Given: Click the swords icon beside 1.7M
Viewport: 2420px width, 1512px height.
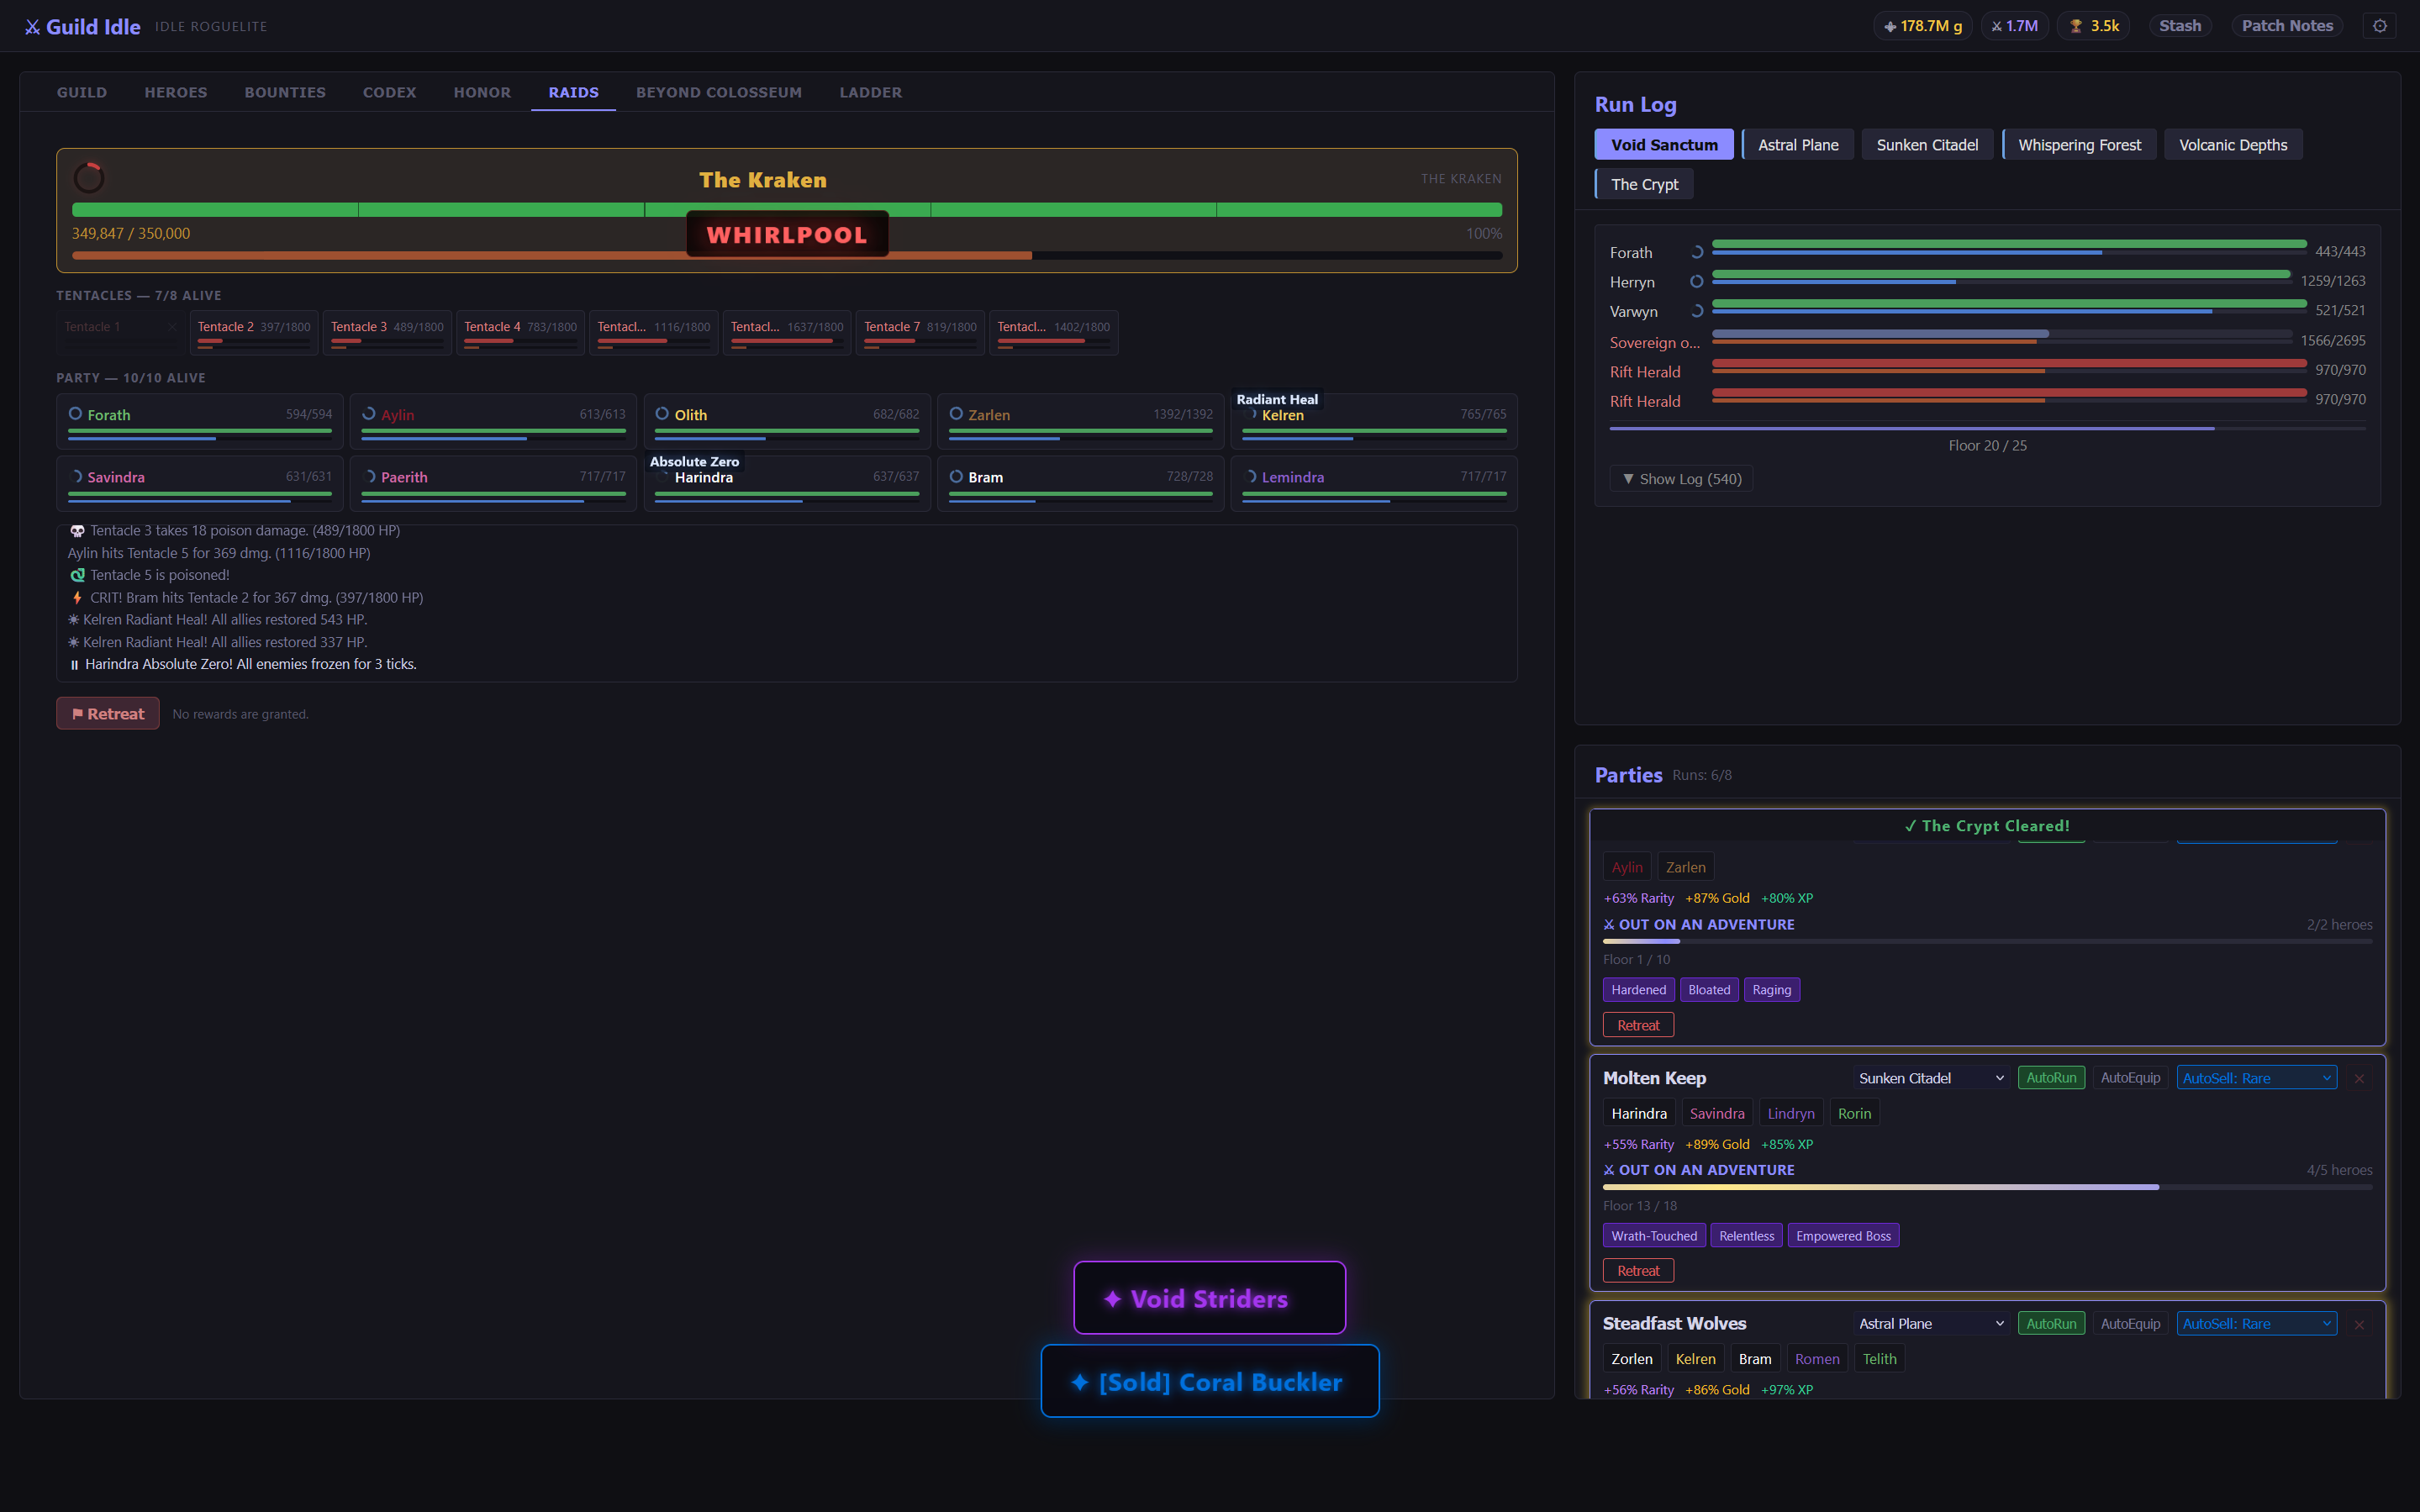Looking at the screenshot, I should coord(1996,26).
